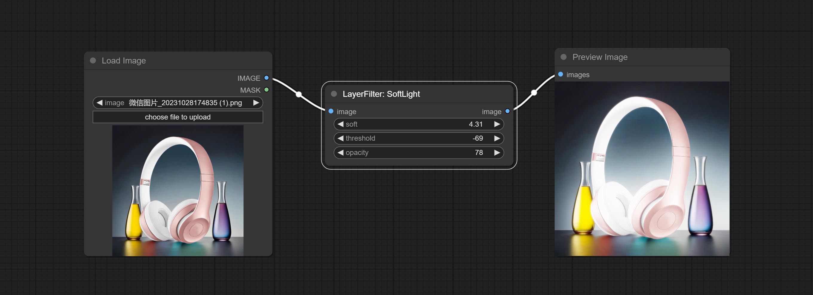This screenshot has height=295, width=813.
Task: Click the threshold value field showing -69
Action: tap(419, 138)
